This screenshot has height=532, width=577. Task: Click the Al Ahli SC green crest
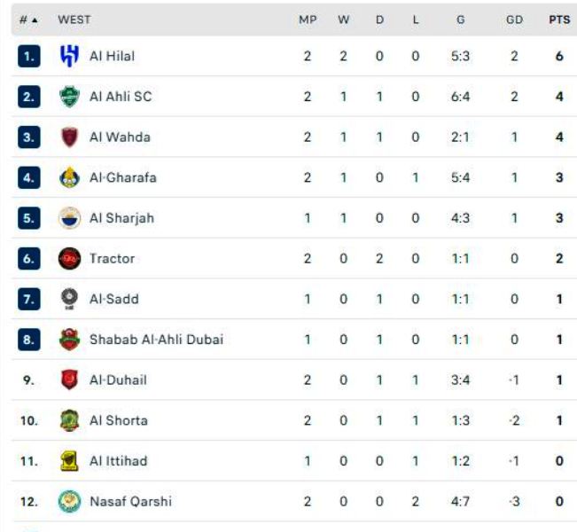click(x=69, y=97)
